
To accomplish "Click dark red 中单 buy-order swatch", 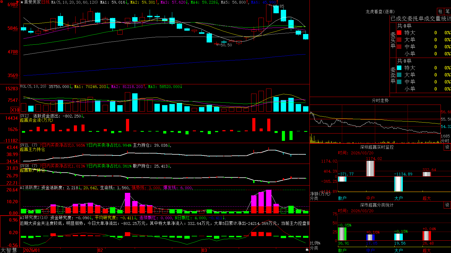I will point(399,47).
